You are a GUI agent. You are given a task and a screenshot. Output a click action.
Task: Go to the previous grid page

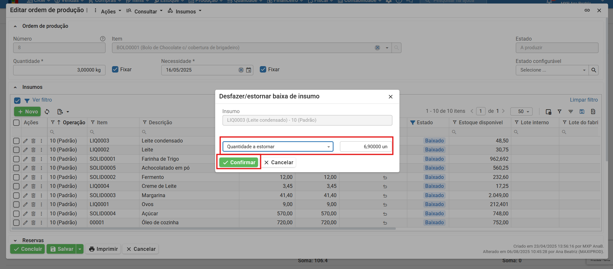(x=472, y=111)
